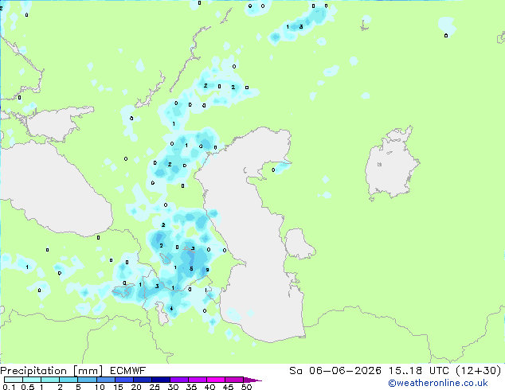
Task: Click the 45–50 mm legend swatch
Action: click(234, 380)
